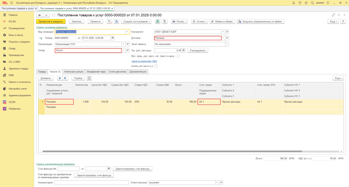Screen dimensions: 349x187
Task: Add document to favorites with star icon
Action: 306,3
